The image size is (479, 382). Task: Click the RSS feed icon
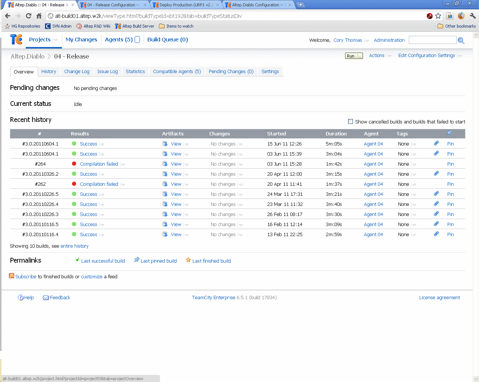(x=12, y=276)
